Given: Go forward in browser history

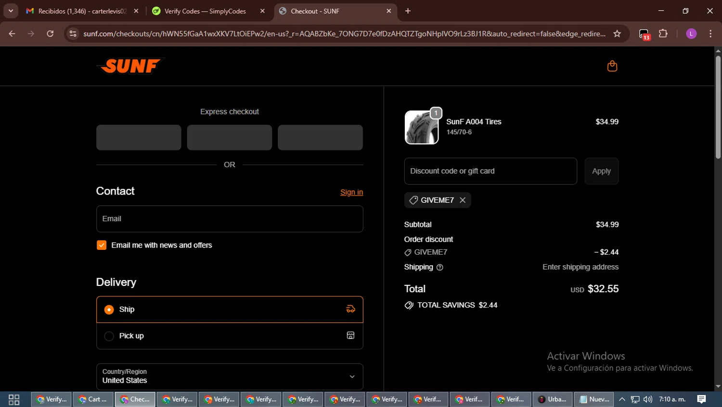Looking at the screenshot, I should pos(31,34).
